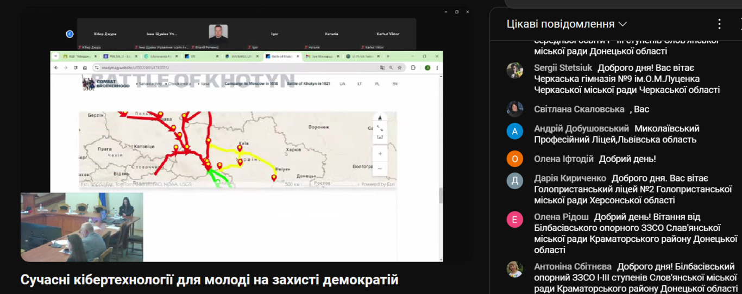Switch site language to EN
Viewport: 742px width, 294px height.
(394, 84)
